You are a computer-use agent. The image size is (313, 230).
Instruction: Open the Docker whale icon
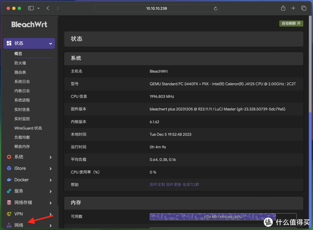(8, 180)
